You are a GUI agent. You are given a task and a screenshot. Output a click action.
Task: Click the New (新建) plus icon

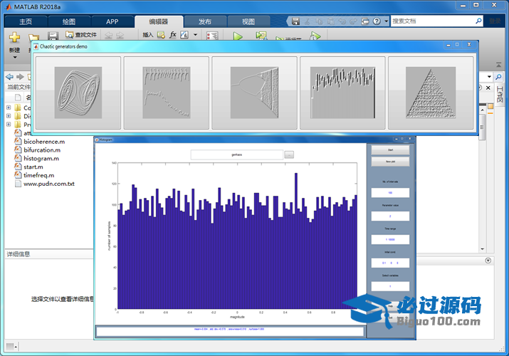14,37
